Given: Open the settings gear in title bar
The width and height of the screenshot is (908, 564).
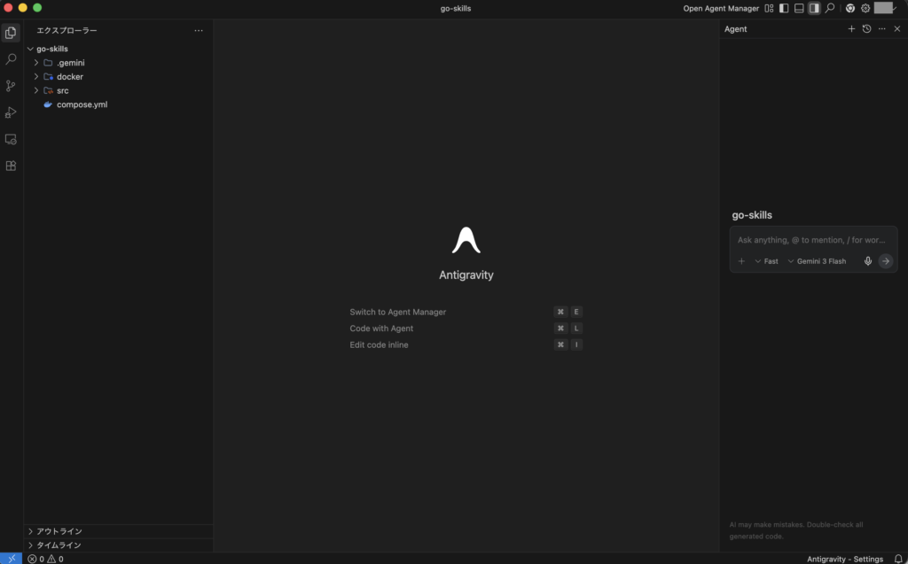Looking at the screenshot, I should (865, 8).
